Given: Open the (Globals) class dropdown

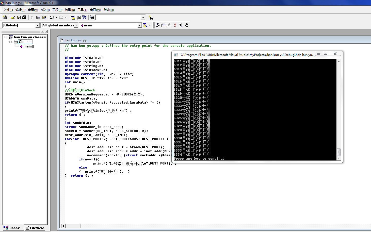Looking at the screenshot, I should click(38, 25).
